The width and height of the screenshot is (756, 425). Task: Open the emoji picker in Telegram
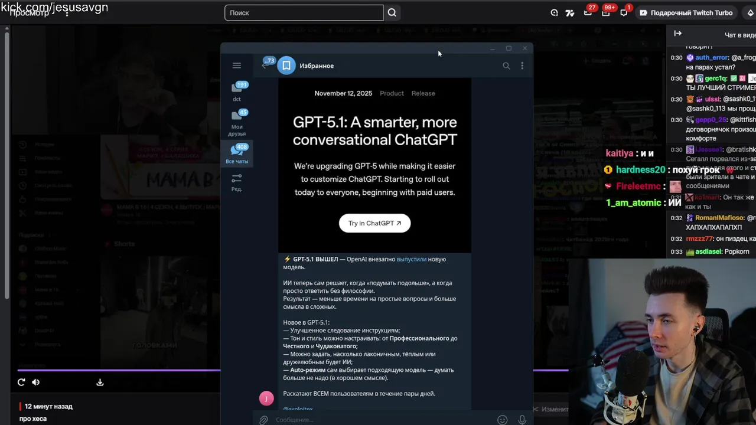pos(502,420)
